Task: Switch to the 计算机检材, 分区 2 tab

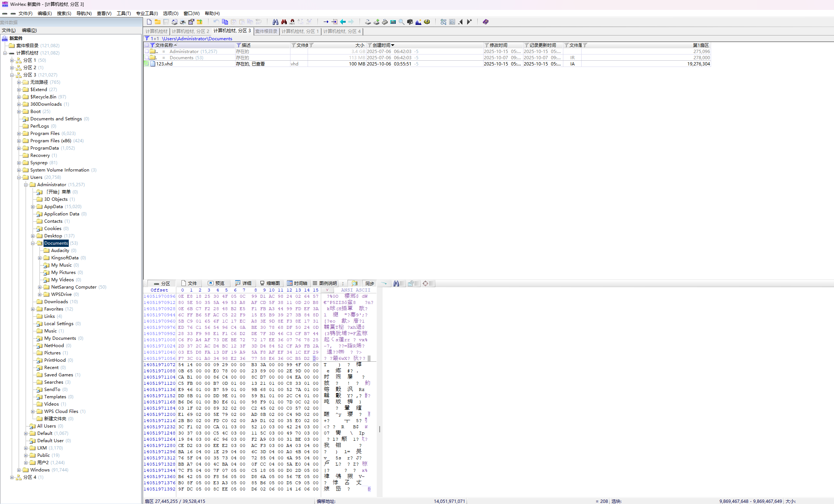Action: pyautogui.click(x=190, y=31)
